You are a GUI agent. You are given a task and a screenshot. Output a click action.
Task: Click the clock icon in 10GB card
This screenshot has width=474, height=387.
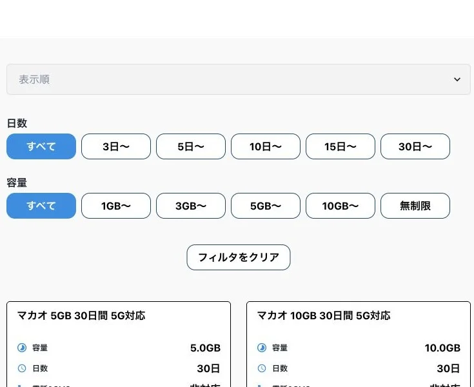click(262, 368)
